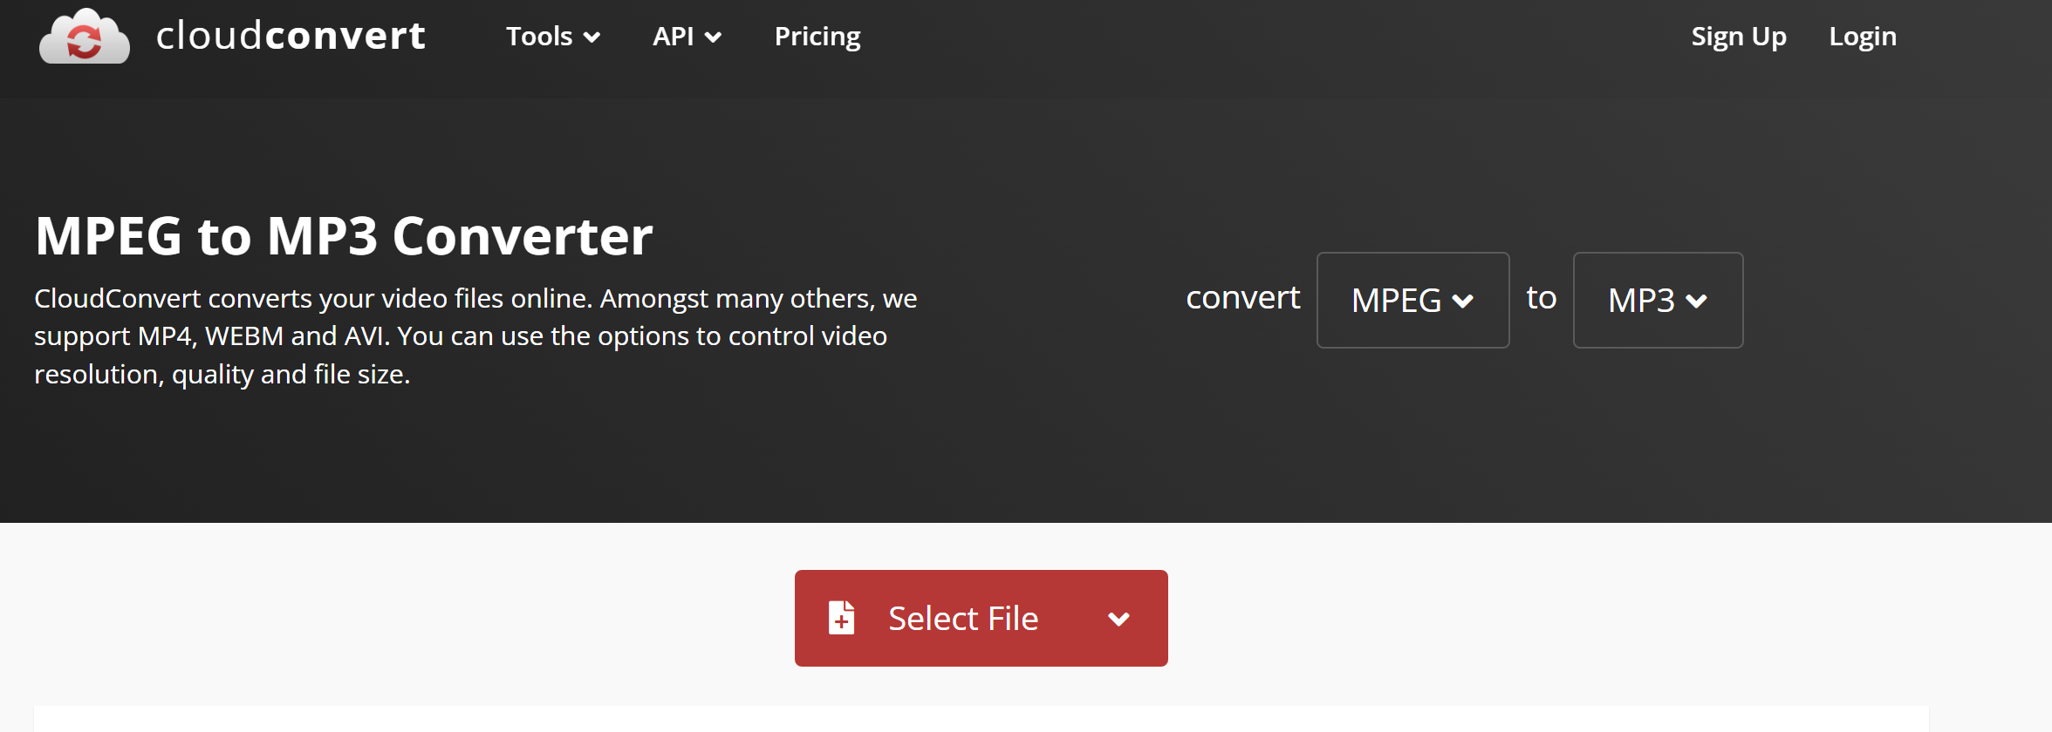Open the MPEG source format dropdown
The height and width of the screenshot is (732, 2052).
tap(1412, 300)
